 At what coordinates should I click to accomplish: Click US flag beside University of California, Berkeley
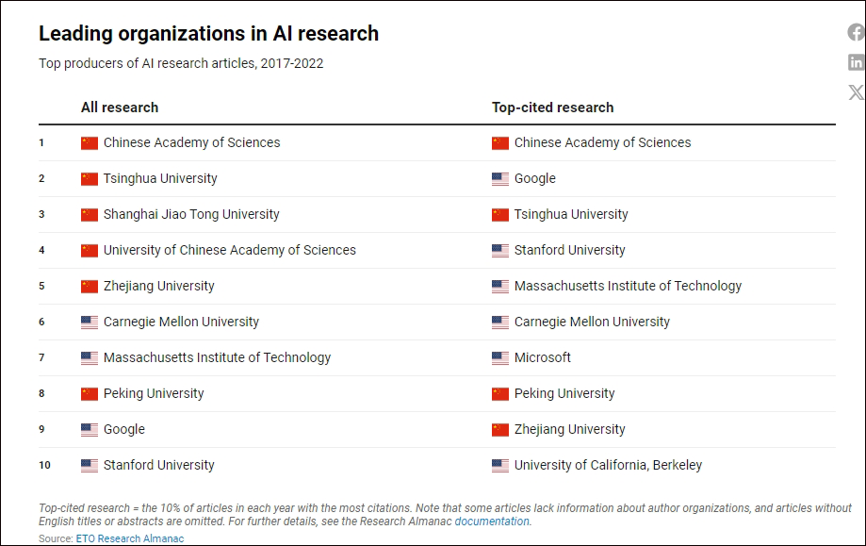(500, 466)
